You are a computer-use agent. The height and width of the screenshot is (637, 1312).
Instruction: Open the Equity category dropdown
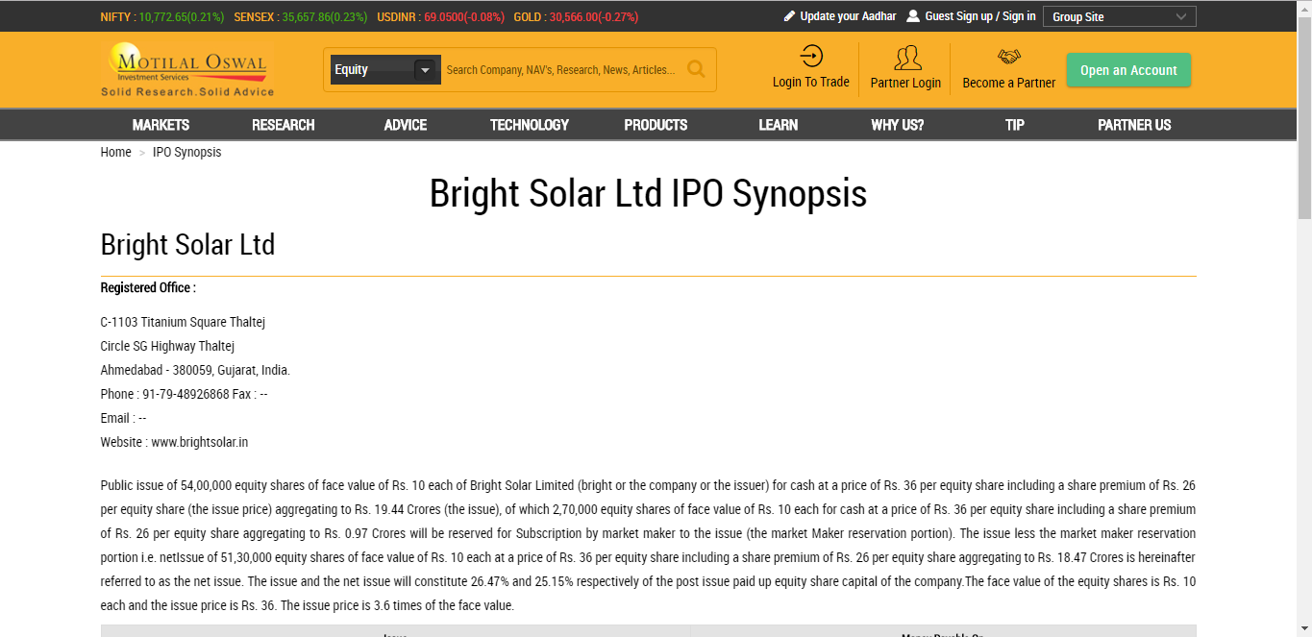(384, 70)
